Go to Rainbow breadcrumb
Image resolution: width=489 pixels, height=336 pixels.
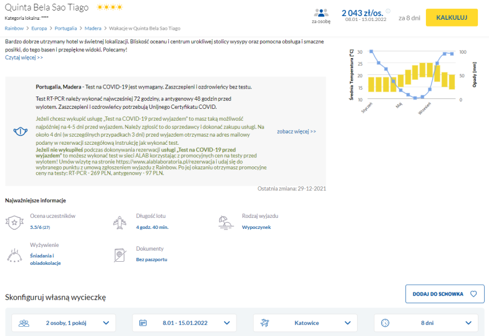click(x=14, y=28)
